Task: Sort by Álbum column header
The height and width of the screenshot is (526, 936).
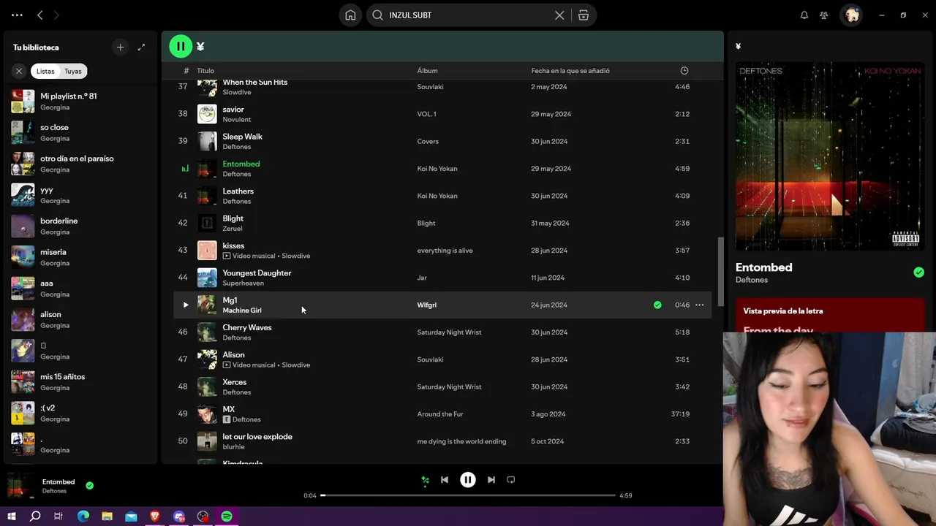Action: coord(427,71)
